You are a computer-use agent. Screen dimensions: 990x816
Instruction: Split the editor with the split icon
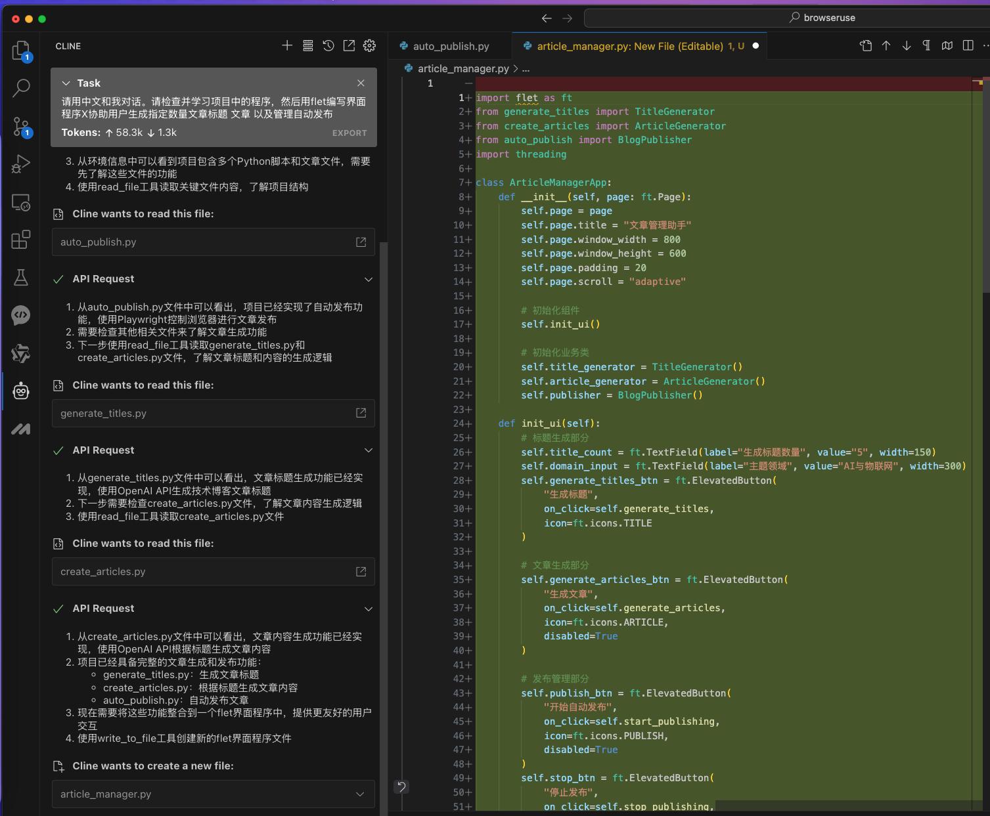tap(968, 45)
